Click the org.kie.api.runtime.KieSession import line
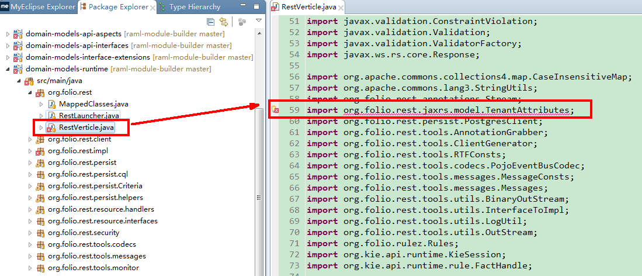642x276 pixels. click(406, 255)
